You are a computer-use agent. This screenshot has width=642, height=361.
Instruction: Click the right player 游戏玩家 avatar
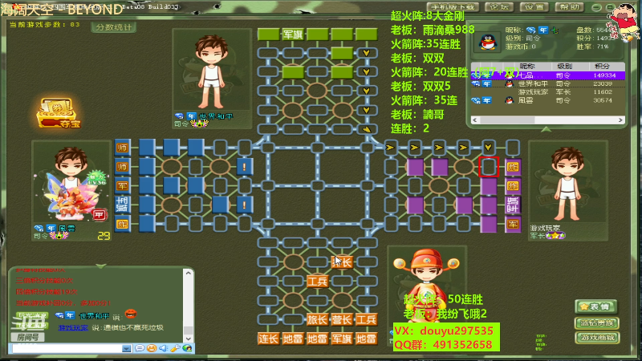click(567, 183)
